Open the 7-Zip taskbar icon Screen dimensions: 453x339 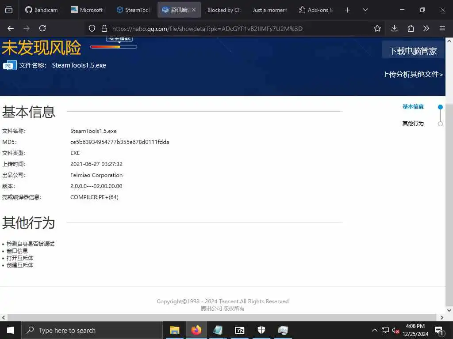(240, 330)
